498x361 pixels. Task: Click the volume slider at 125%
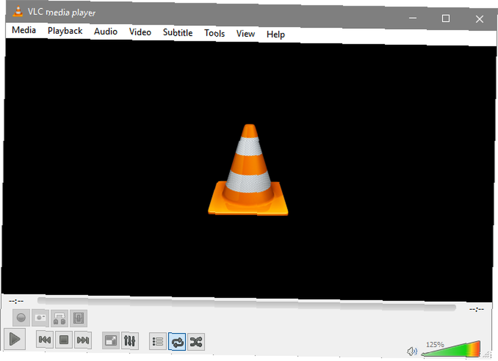451,349
